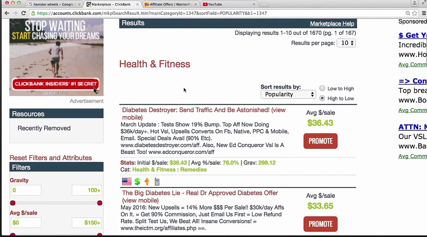The width and height of the screenshot is (427, 237).
Task: Click the second sponsored Avg Comm link
Action: coord(413,110)
